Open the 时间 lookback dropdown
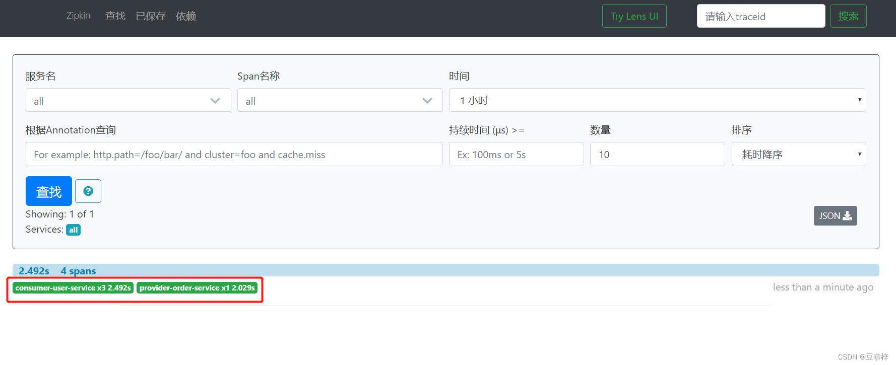The image size is (896, 365). pos(657,100)
